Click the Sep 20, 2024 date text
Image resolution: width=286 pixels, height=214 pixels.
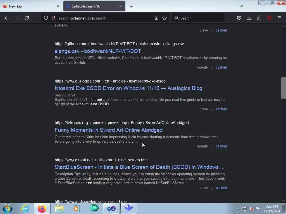[x=65, y=95]
